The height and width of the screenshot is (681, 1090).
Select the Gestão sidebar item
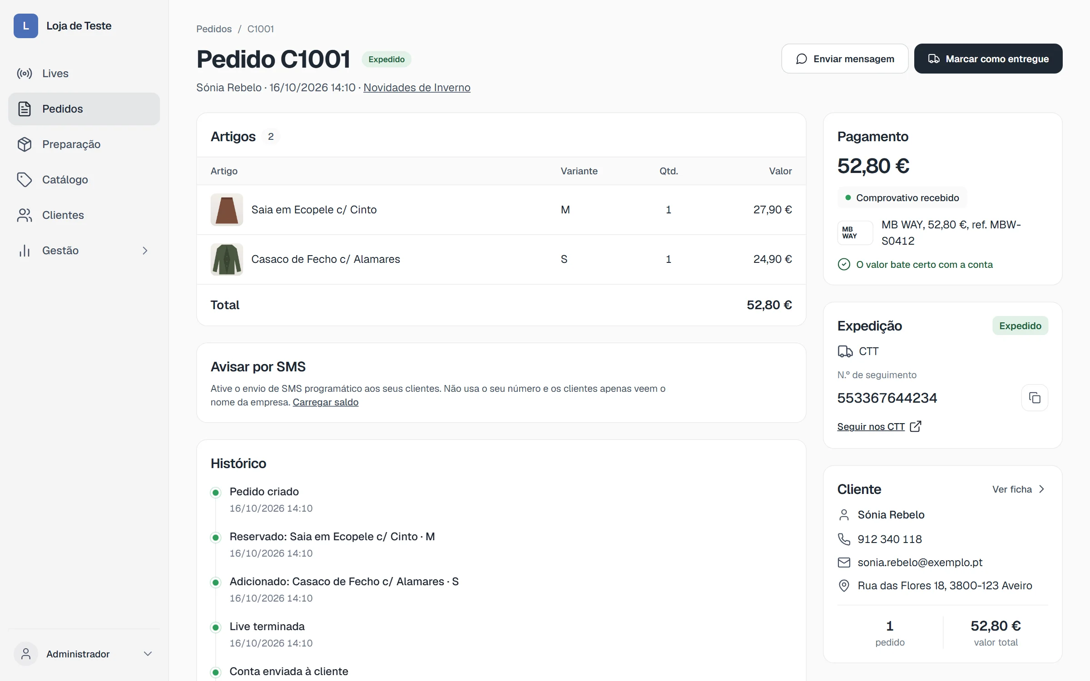pyautogui.click(x=84, y=251)
